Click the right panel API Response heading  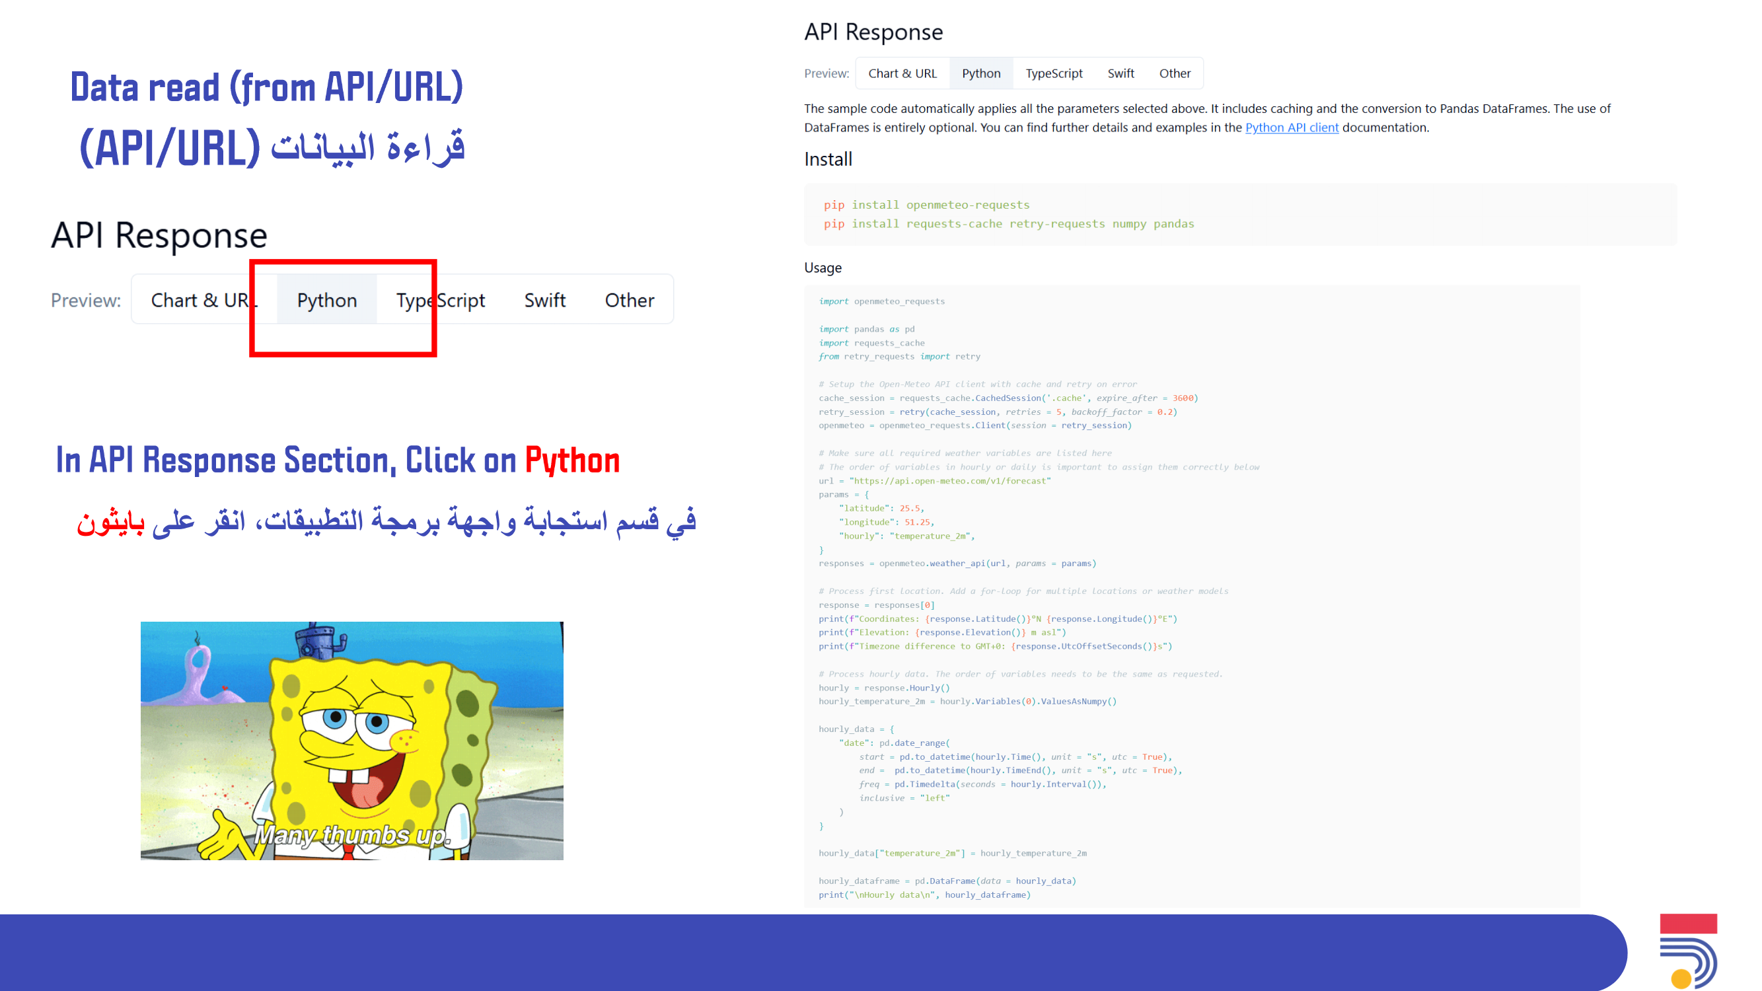(x=873, y=32)
